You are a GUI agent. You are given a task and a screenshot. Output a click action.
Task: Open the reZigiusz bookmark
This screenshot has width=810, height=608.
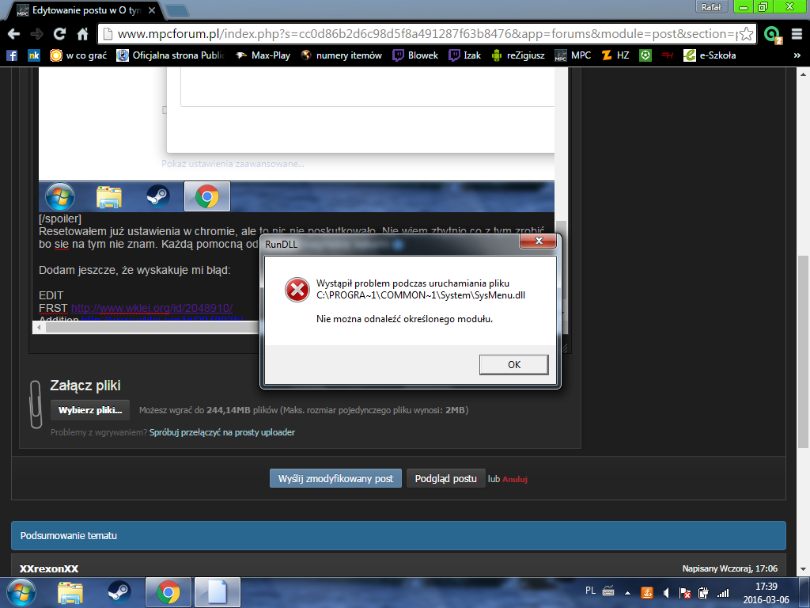(517, 55)
